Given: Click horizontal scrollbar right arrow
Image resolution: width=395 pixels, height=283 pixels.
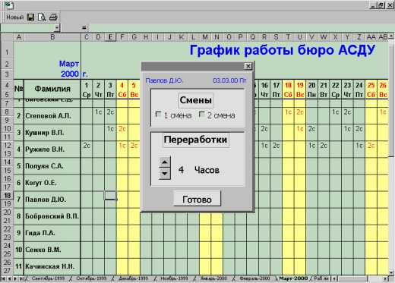Looking at the screenshot, I should 386,278.
